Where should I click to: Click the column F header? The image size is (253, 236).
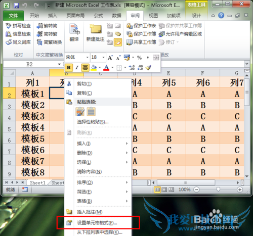click(202, 73)
